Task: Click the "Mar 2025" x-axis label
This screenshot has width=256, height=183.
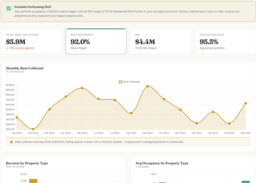Action: (x=246, y=133)
